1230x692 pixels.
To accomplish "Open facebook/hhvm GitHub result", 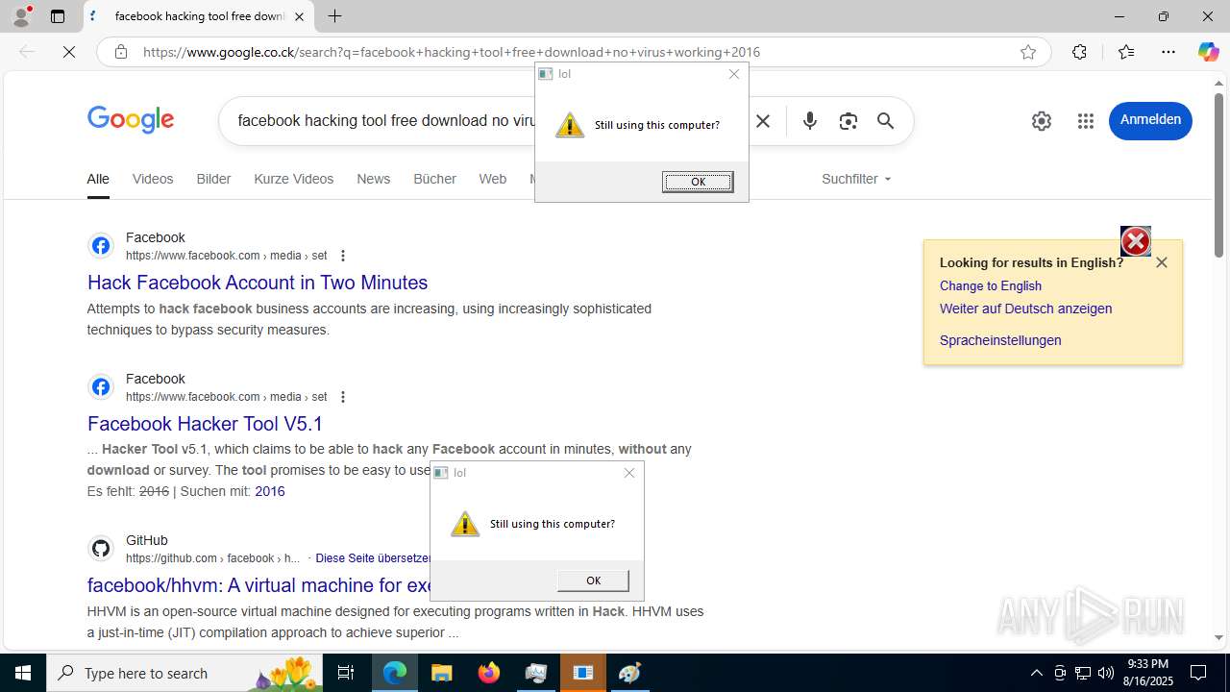I will click(x=258, y=585).
